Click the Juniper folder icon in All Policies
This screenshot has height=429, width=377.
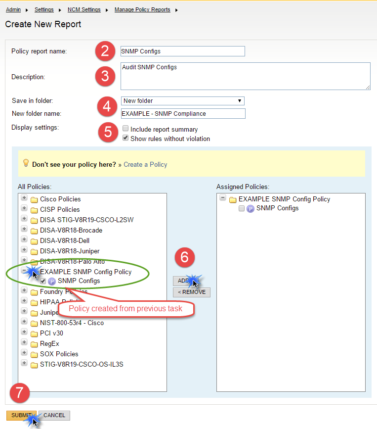coord(34,313)
